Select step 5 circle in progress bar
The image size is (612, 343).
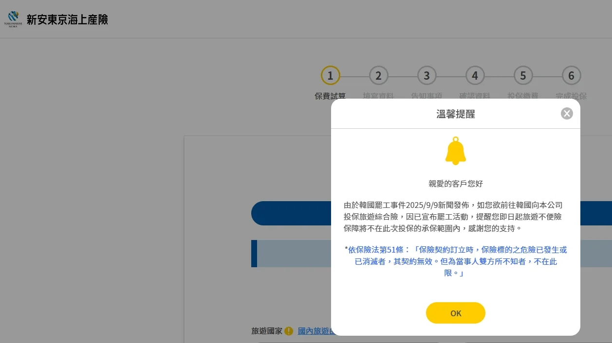click(523, 75)
